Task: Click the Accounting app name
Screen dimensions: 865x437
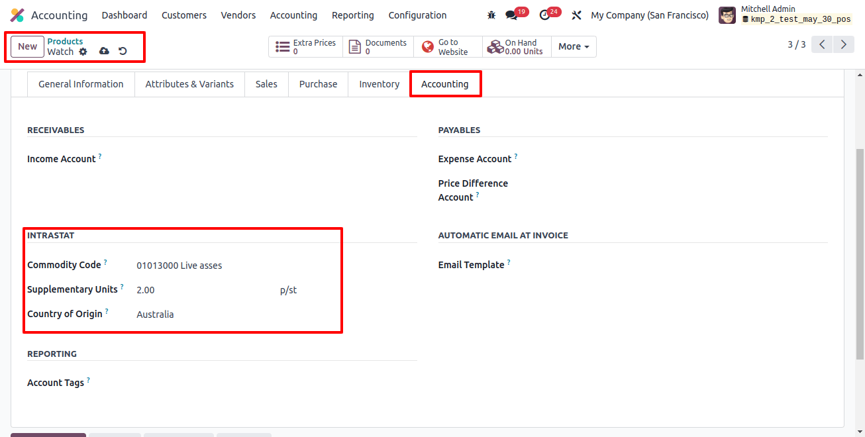Action: 59,15
